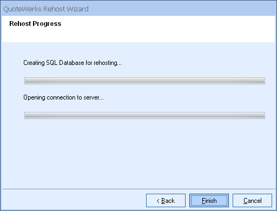This screenshot has width=277, height=211.
Task: Click the empty area below the progress bars
Action: 138,153
